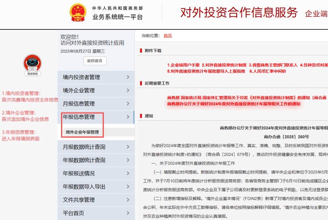Click the national emblem logo of 商务部

pos(78,12)
